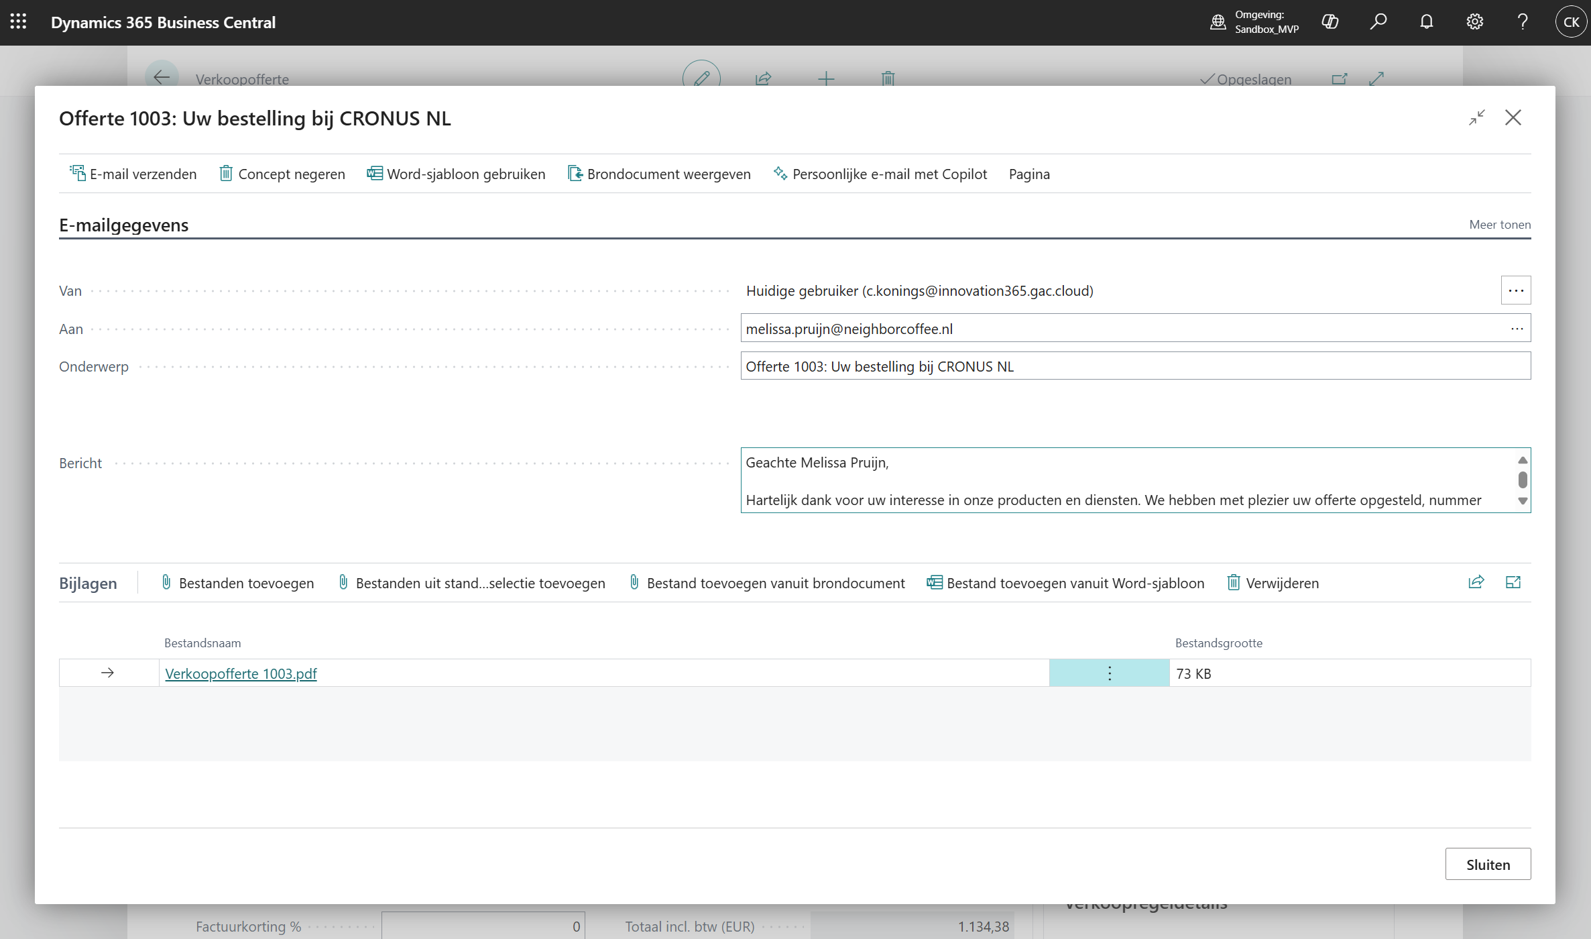
Task: Expand Van field assist ellipsis button
Action: coord(1515,290)
